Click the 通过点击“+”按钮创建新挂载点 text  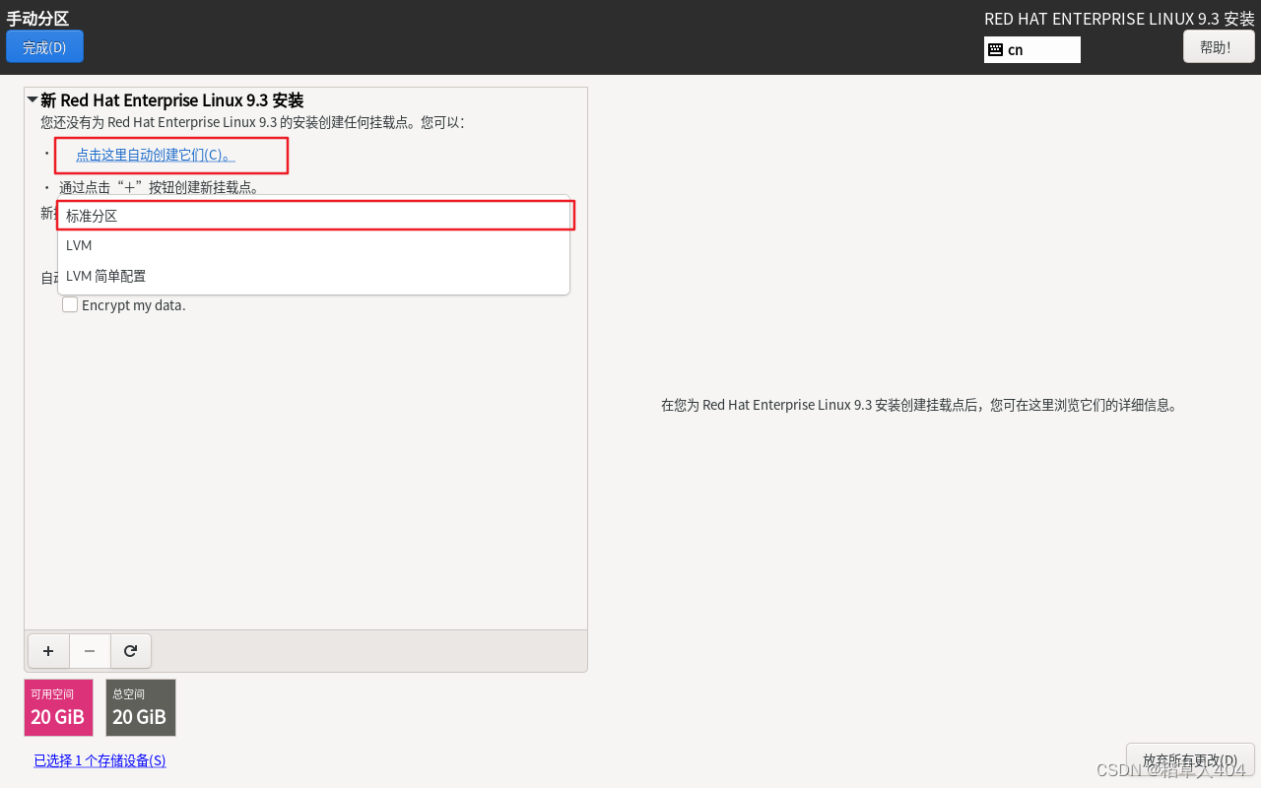[x=159, y=187]
